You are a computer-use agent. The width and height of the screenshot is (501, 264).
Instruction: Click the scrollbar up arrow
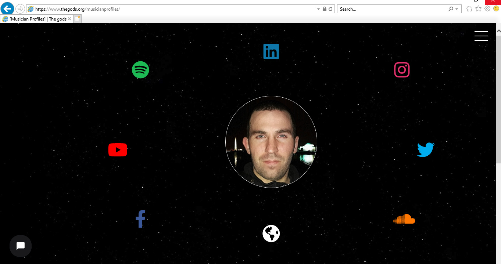click(x=498, y=32)
